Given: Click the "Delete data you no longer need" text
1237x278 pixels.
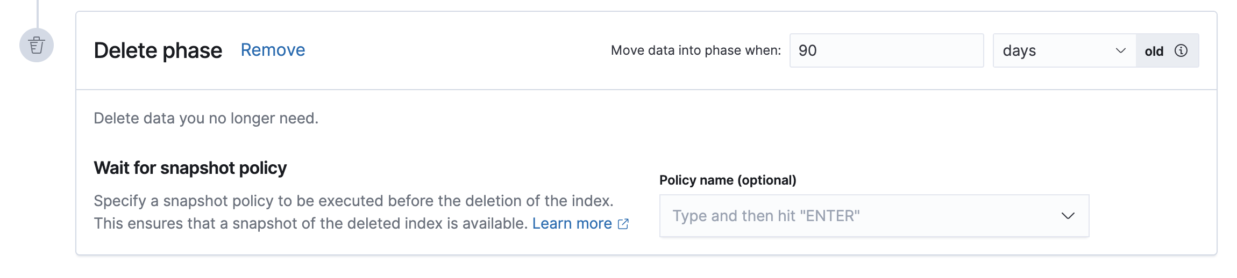Looking at the screenshot, I should pos(206,118).
